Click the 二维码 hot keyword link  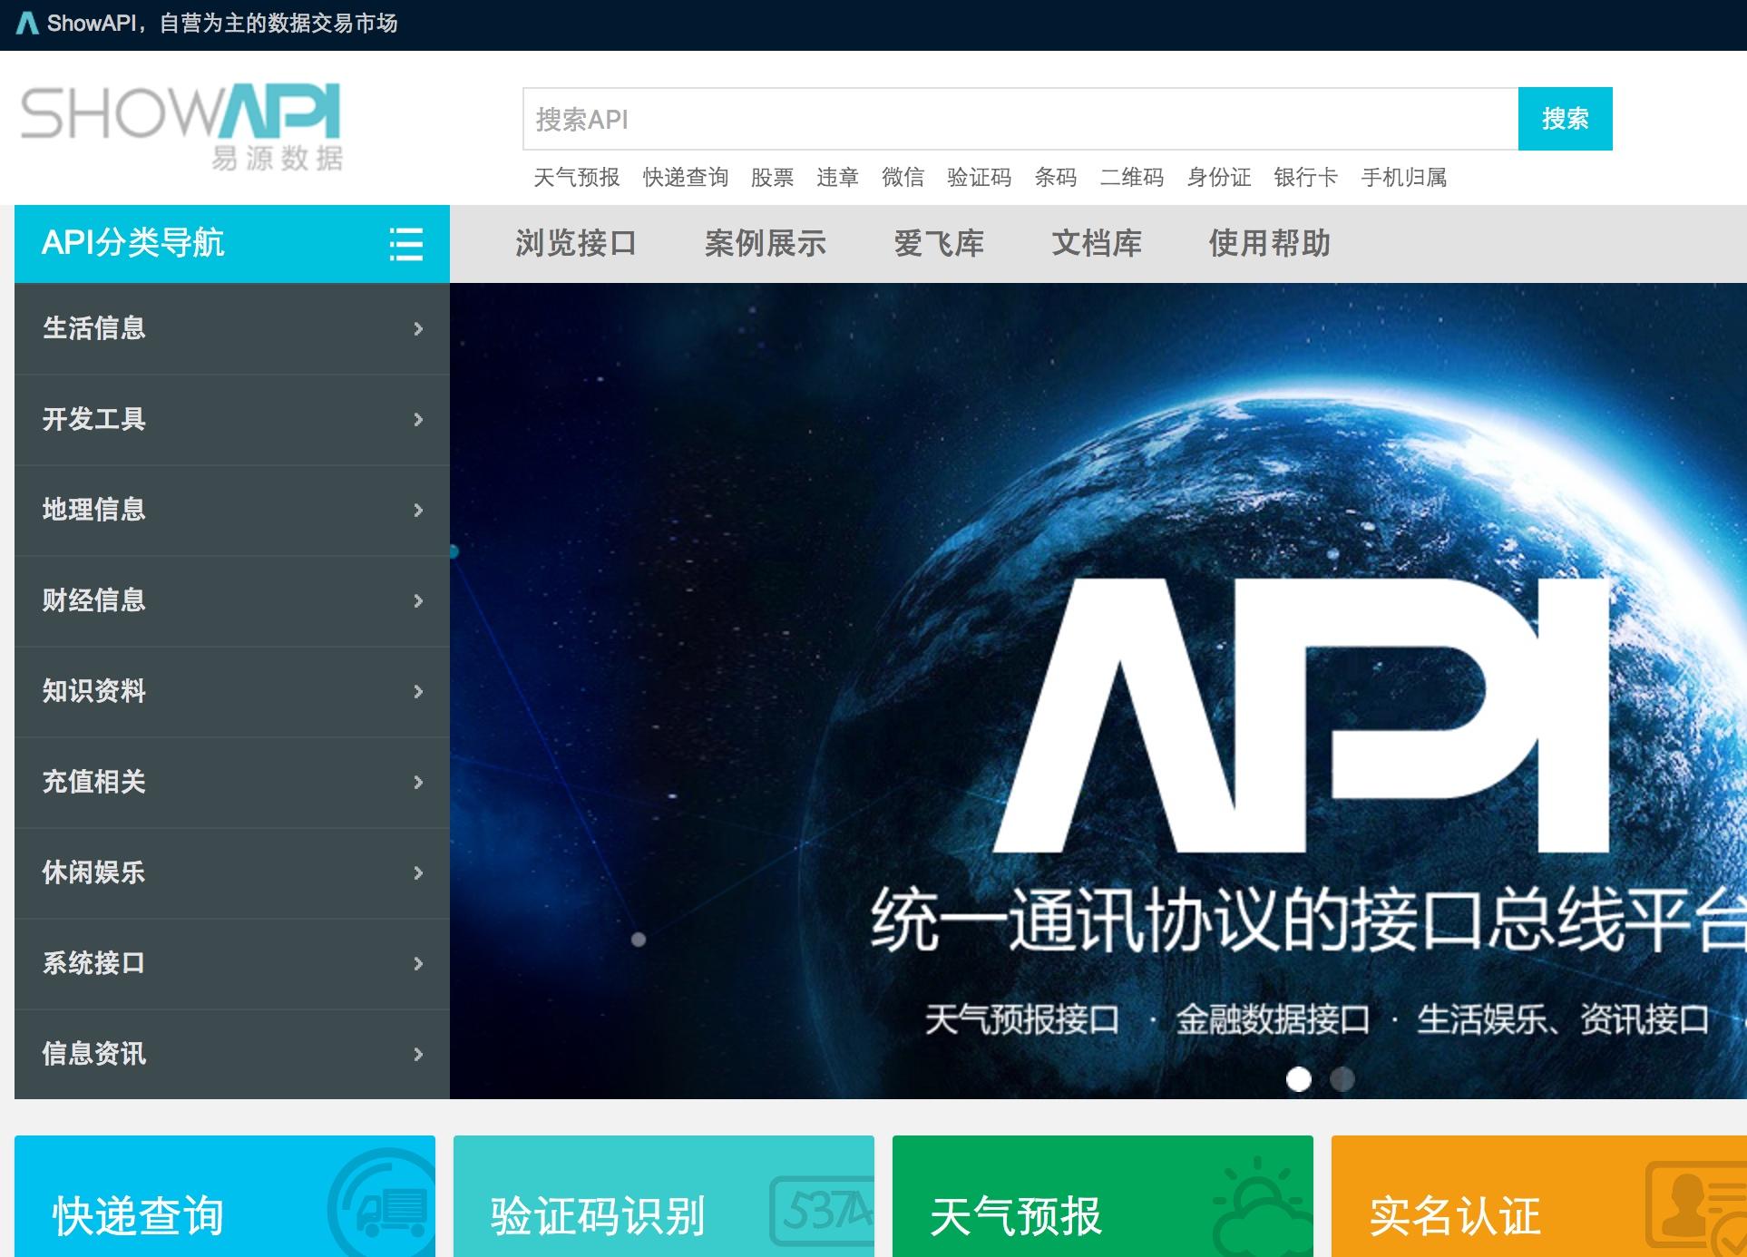pyautogui.click(x=1132, y=177)
